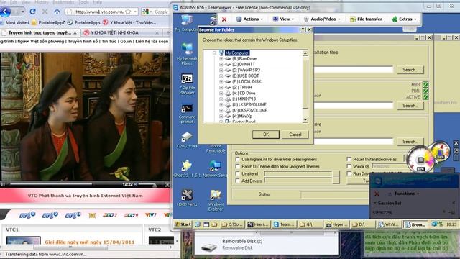Click the help question mark in Browse for Folder

click(303, 29)
